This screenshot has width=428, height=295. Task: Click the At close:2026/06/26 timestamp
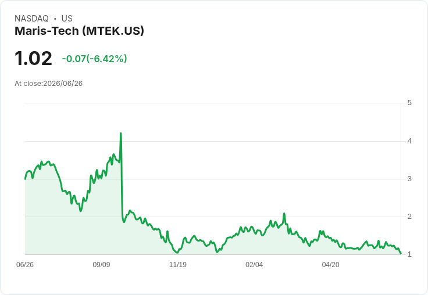49,84
